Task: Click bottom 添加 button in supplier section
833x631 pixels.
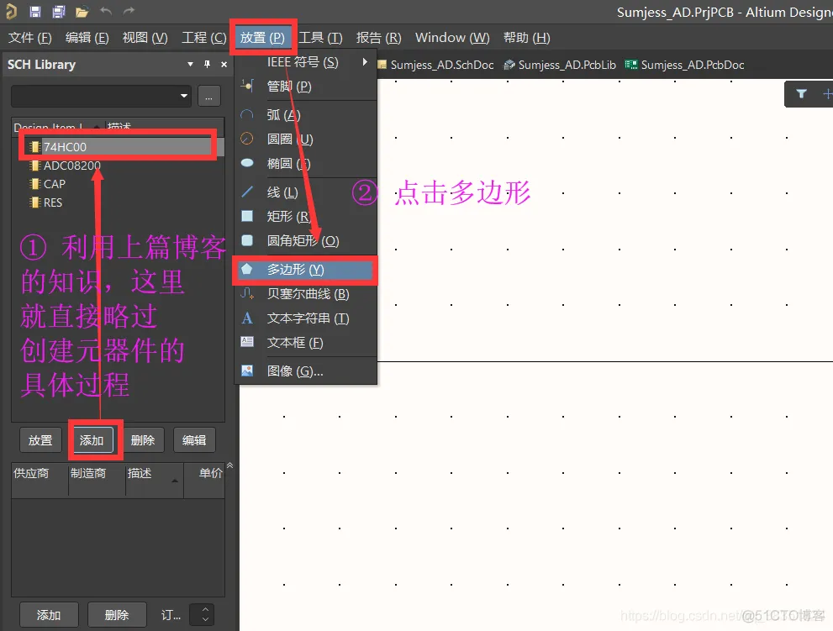Action: tap(49, 615)
